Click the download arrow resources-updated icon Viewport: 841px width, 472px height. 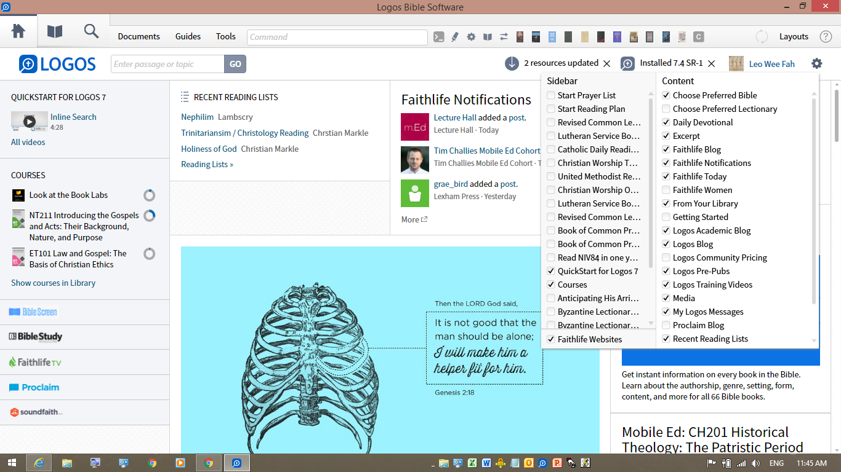tap(512, 63)
